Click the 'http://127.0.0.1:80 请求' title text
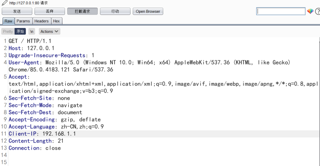The height and width of the screenshot is (166, 320). click(x=28, y=3)
